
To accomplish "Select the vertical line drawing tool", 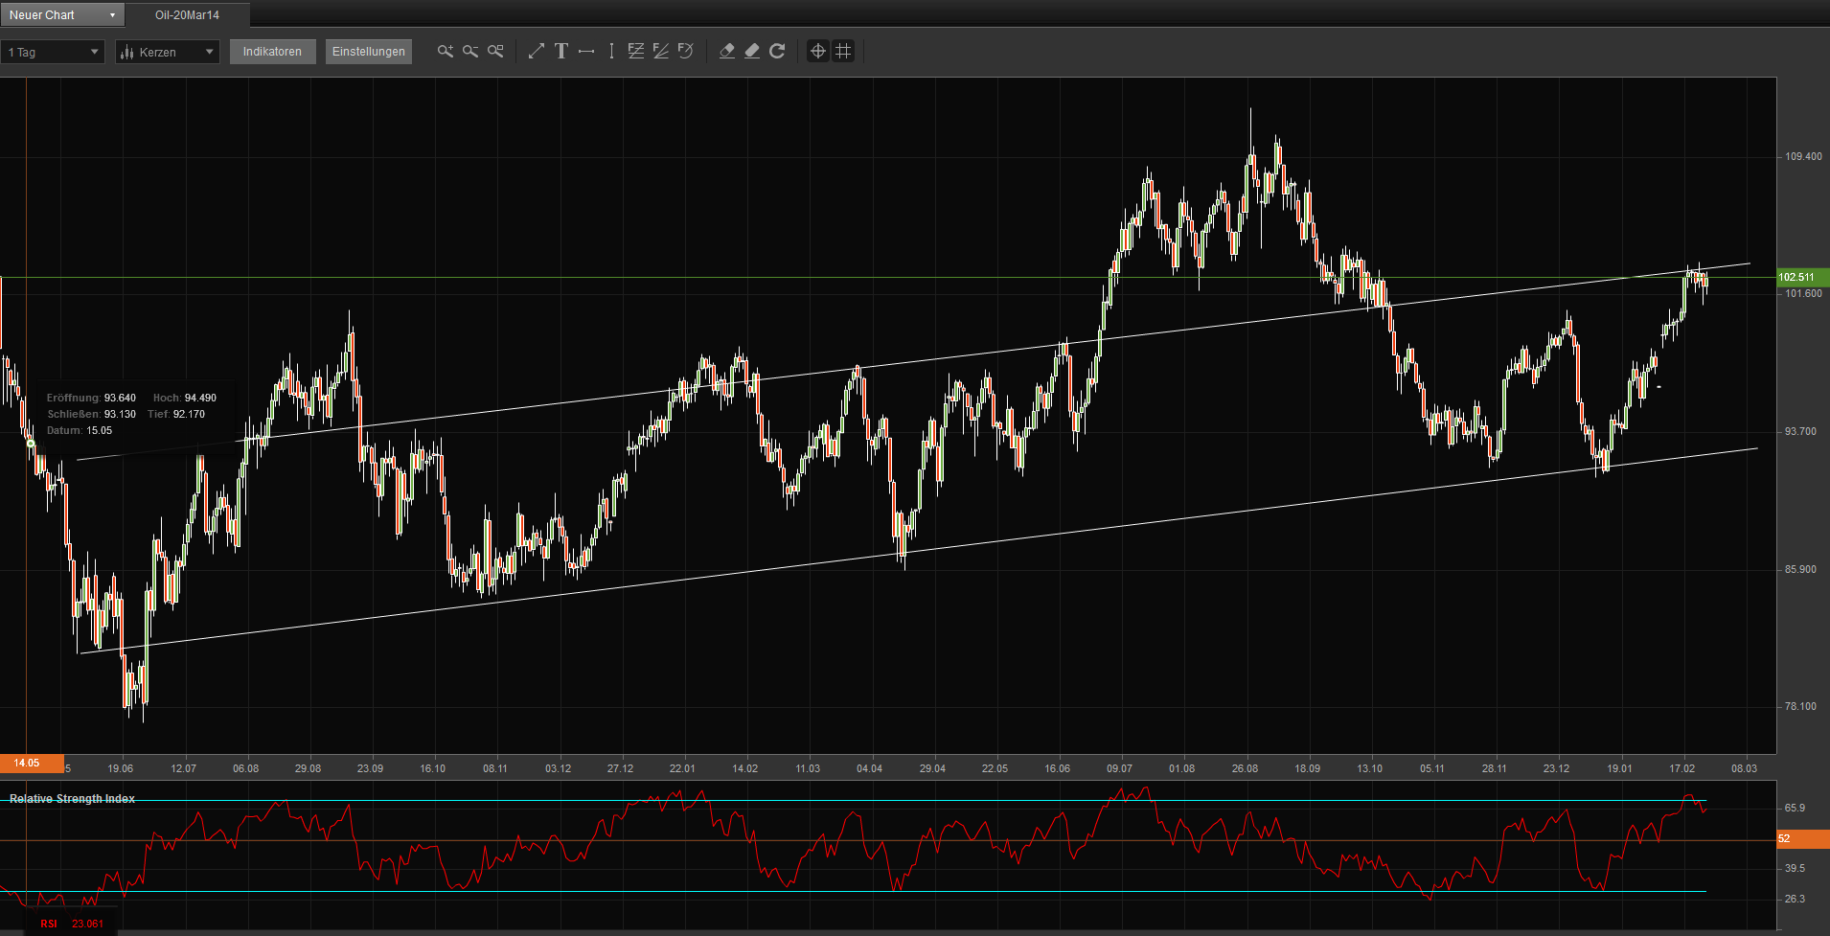I will tap(610, 51).
